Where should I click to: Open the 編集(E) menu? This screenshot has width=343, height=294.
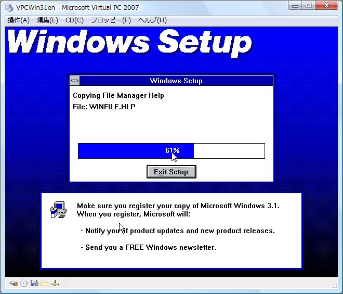coord(47,20)
